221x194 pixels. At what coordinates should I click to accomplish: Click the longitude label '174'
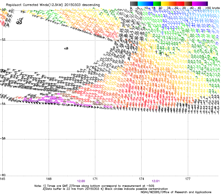click(142, 179)
